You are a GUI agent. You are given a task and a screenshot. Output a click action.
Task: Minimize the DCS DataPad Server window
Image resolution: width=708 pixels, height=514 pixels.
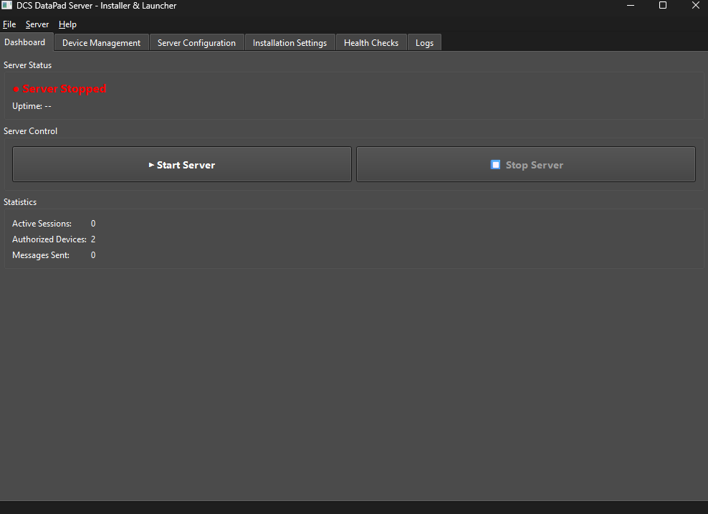(631, 6)
